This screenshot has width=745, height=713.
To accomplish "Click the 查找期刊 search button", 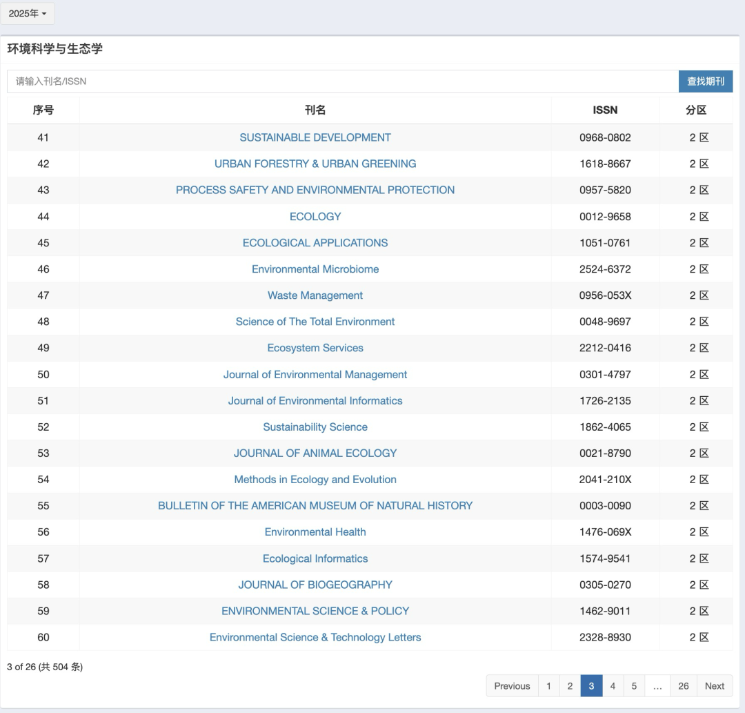I will [706, 81].
